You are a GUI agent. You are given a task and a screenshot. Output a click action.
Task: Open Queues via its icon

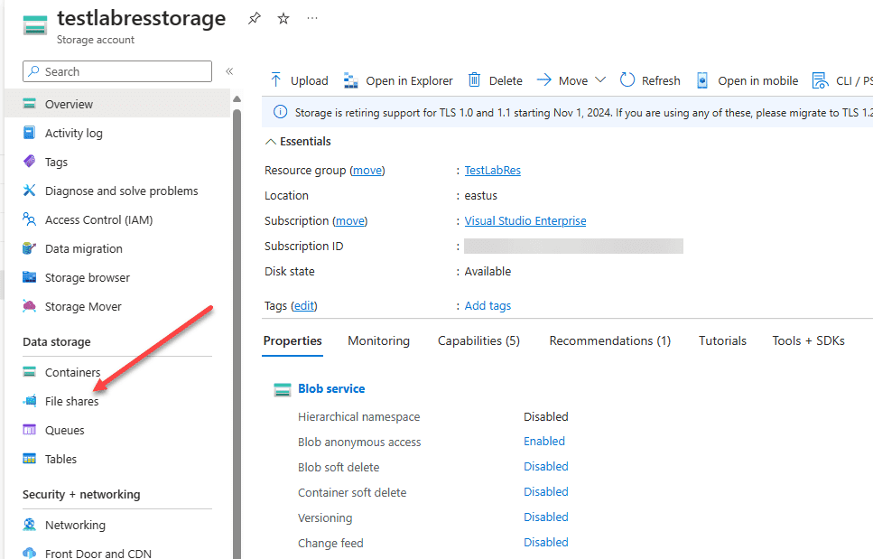[x=30, y=430]
